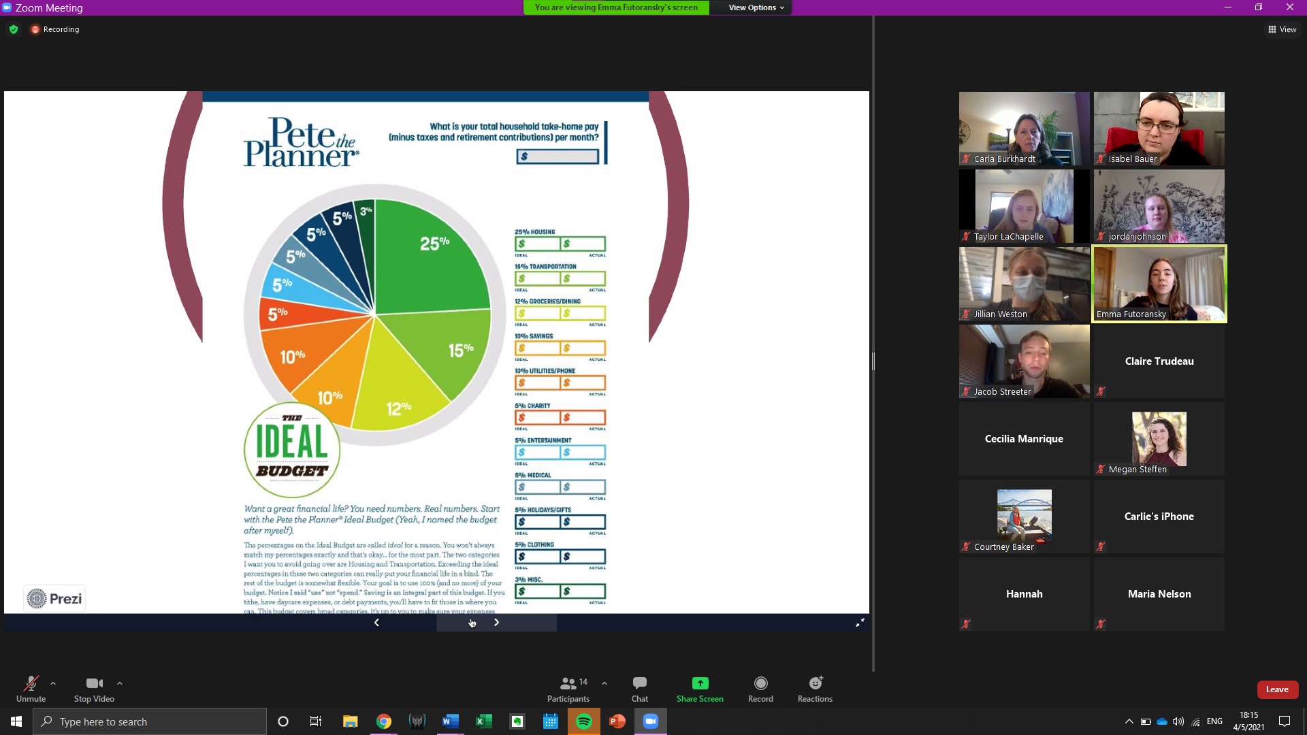
Task: Open Spotify from the Windows taskbar
Action: 583,721
